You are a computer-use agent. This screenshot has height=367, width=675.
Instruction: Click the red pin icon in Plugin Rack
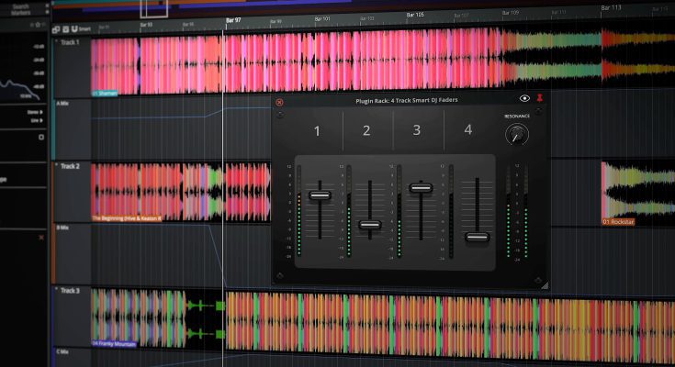pos(540,98)
